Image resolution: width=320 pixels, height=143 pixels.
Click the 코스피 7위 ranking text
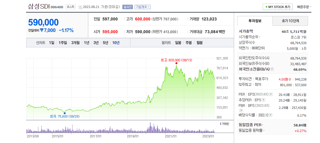(299, 37)
